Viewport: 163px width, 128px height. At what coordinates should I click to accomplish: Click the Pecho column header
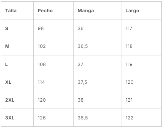pyautogui.click(x=45, y=11)
